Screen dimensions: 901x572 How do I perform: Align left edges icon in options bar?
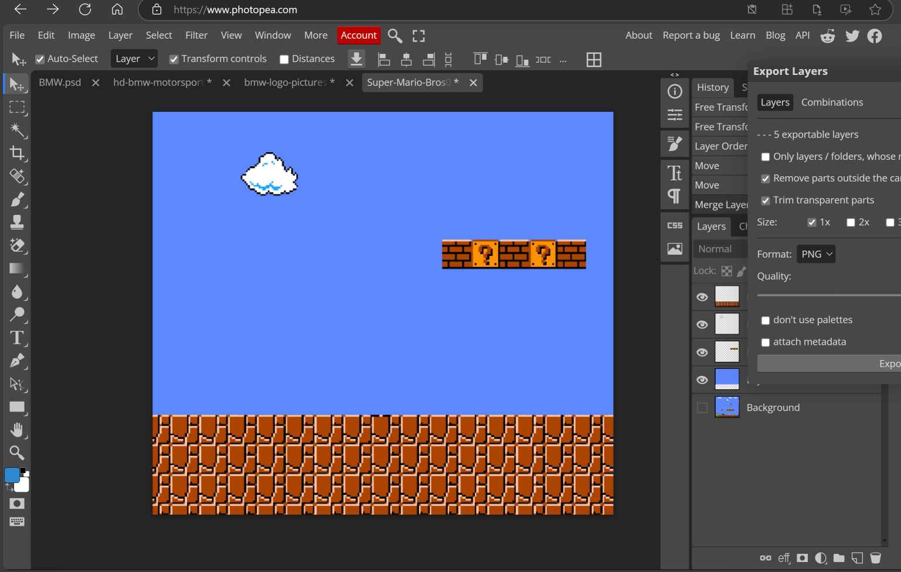click(384, 59)
